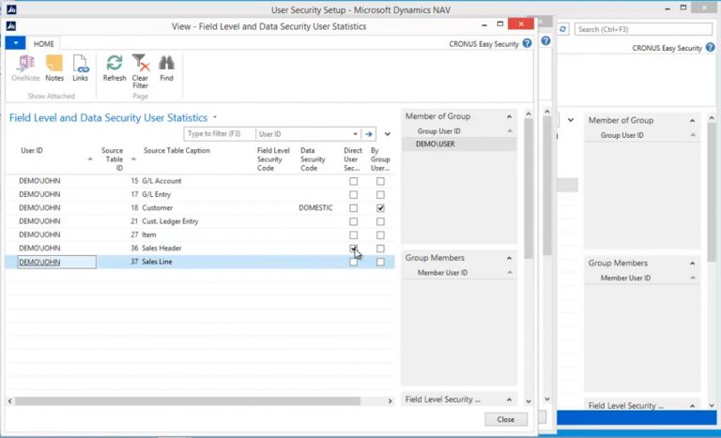Toggle By Group User checkbox for Item

coord(380,235)
